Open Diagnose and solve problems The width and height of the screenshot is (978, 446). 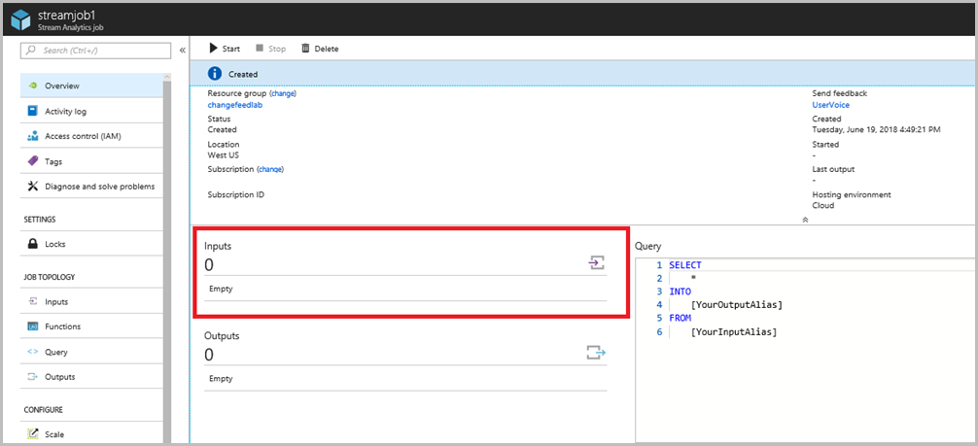pos(91,186)
